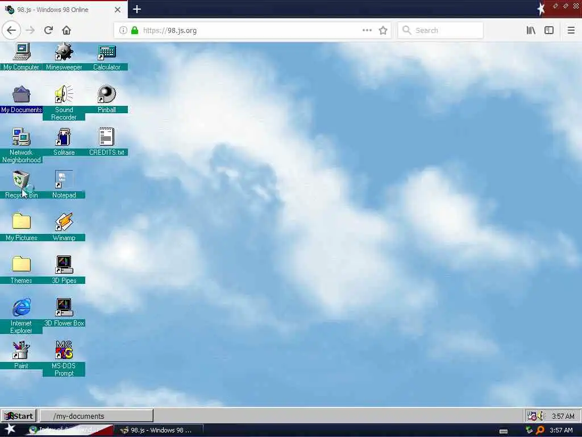Click the keyboard icon in host tray
The width and height of the screenshot is (582, 437).
coord(504,431)
